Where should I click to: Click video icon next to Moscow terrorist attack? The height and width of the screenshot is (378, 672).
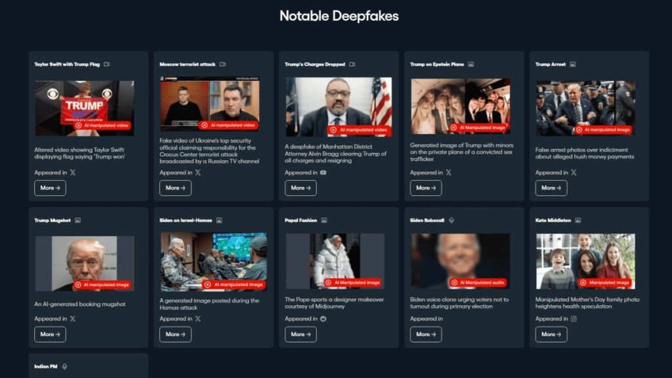click(222, 64)
